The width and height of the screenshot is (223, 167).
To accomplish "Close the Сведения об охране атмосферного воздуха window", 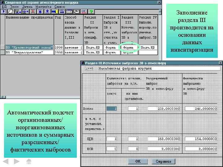I will pyautogui.click(x=159, y=2).
